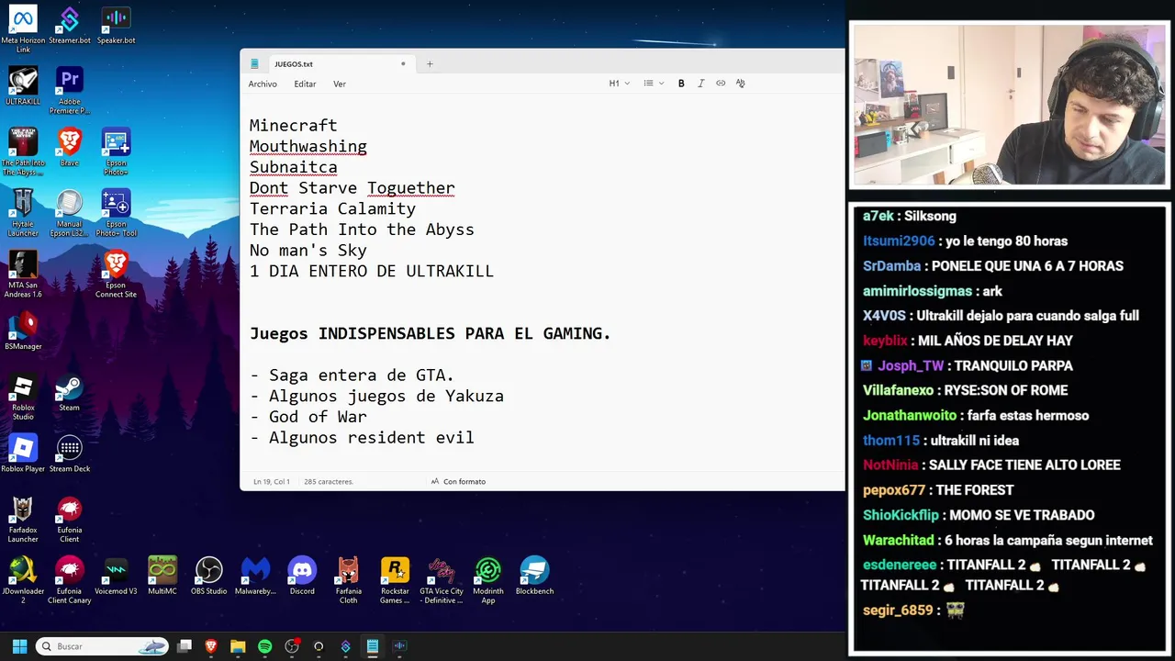Open the Editar menu
This screenshot has width=1175, height=661.
point(305,84)
